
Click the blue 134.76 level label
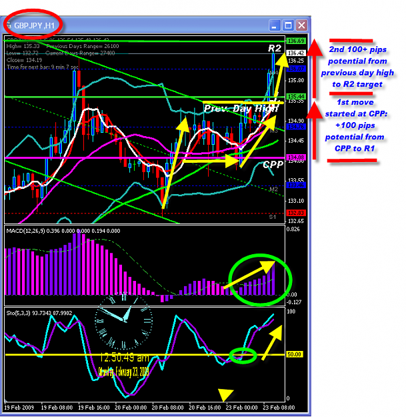[296, 127]
